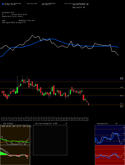
Task: Click the 'CL: 36.71' closing price text
Action: pyautogui.click(x=46, y=4)
